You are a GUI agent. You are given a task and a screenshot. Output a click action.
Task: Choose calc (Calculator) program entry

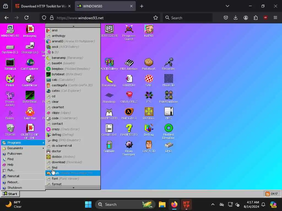coord(73,80)
